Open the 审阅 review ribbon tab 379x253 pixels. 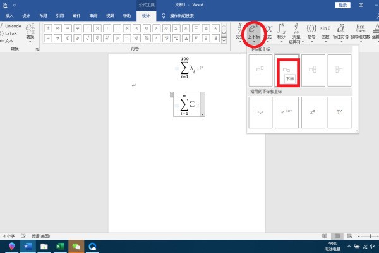[93, 13]
